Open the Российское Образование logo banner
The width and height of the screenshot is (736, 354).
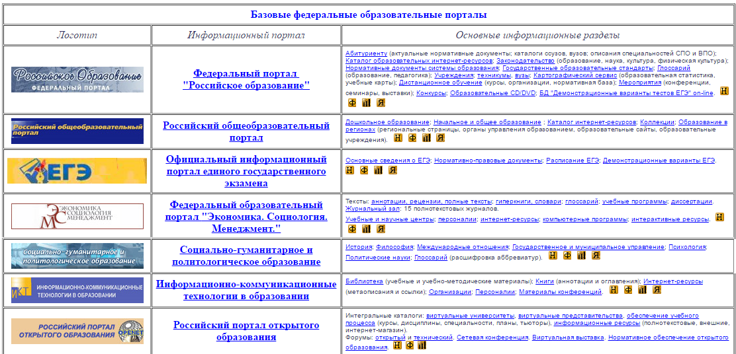tap(77, 79)
